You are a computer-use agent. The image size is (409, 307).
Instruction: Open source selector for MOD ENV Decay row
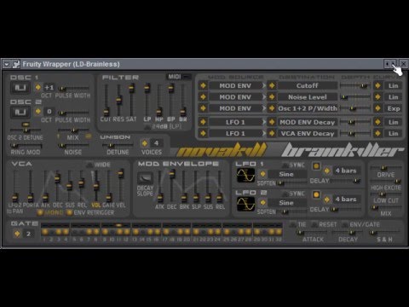pos(203,122)
